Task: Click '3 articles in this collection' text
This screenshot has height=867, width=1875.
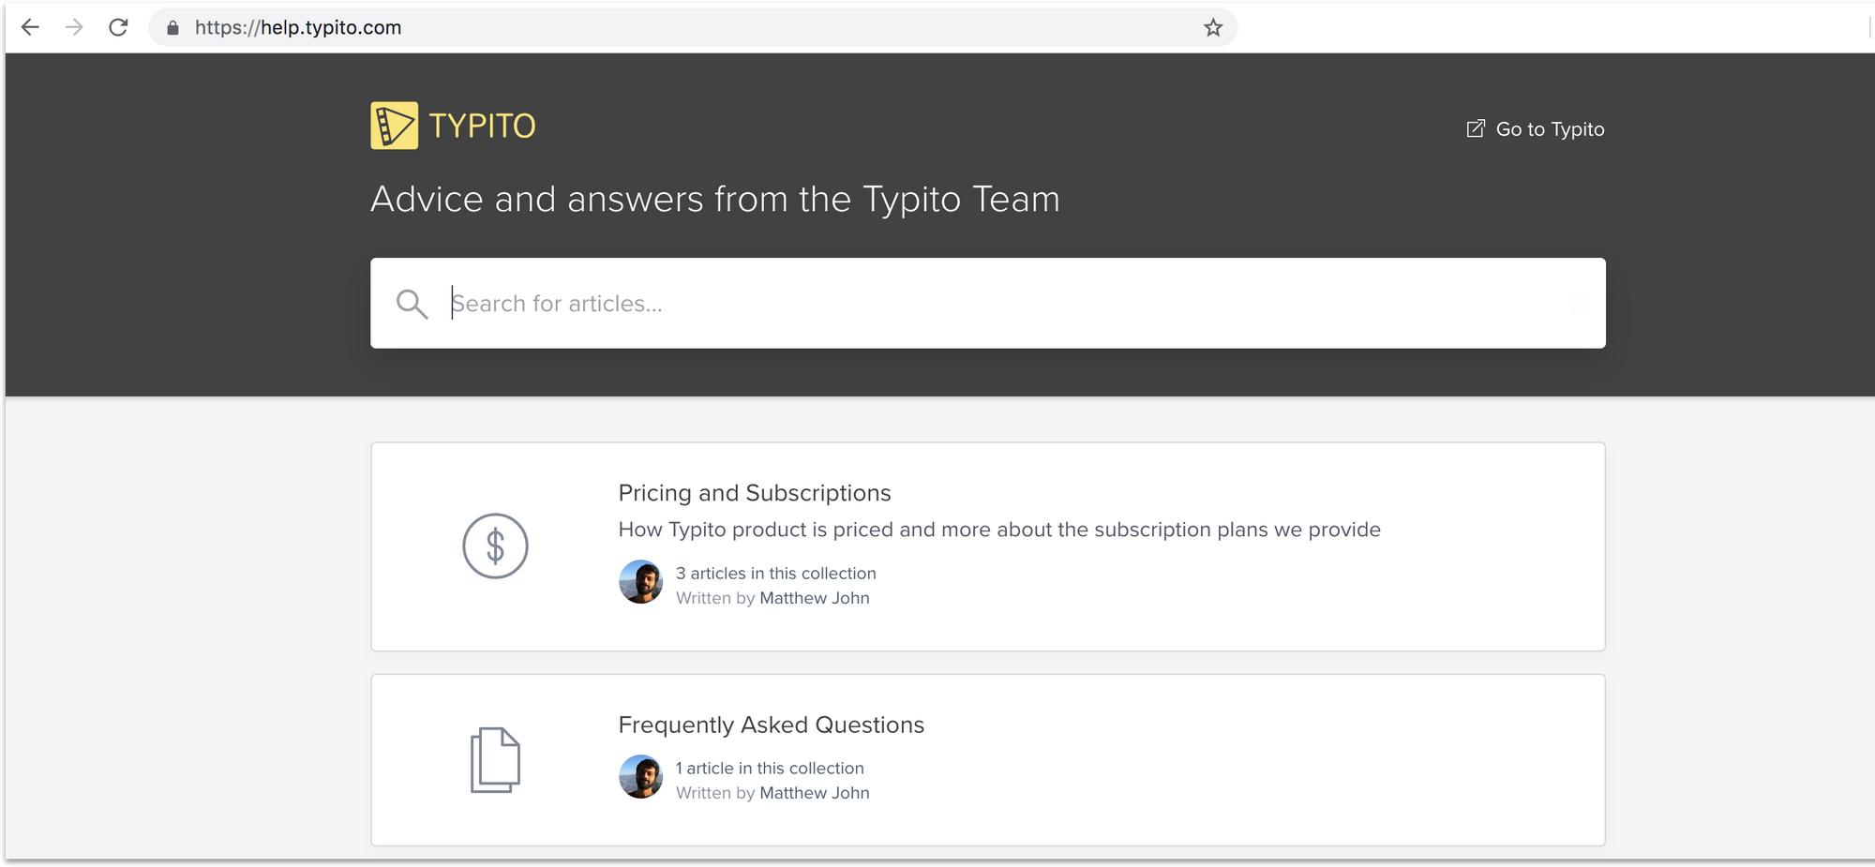Action: (776, 573)
